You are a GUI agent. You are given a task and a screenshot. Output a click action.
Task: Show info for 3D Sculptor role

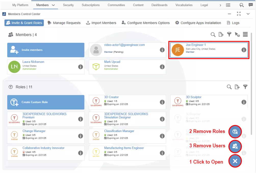coord(244,102)
